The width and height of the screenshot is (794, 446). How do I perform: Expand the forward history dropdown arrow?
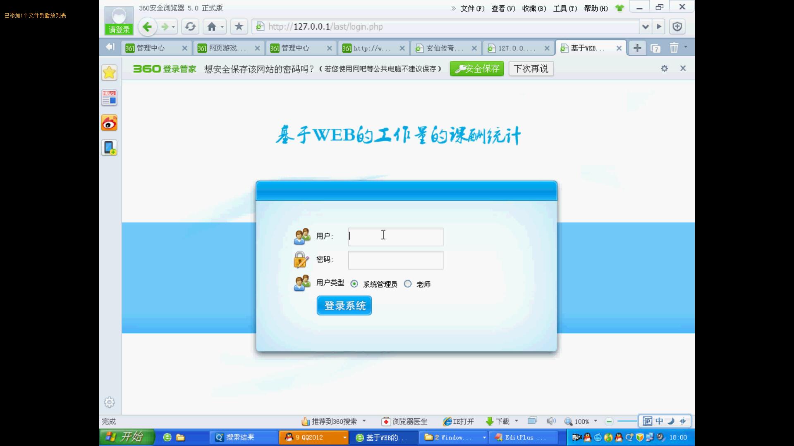point(173,27)
